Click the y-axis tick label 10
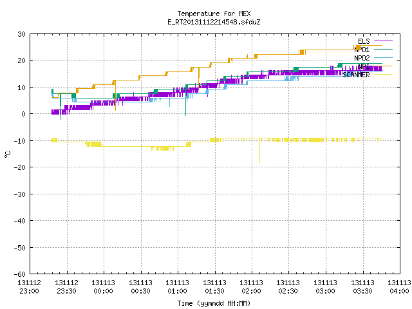Image resolution: width=412 pixels, height=309 pixels. pos(21,88)
